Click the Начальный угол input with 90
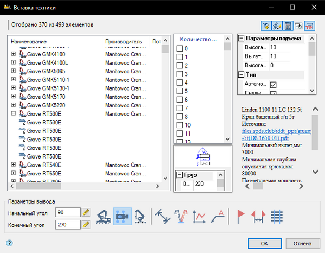The width and height of the screenshot is (325, 253). pyautogui.click(x=68, y=212)
